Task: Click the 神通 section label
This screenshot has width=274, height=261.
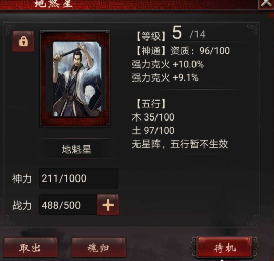Action: (151, 51)
